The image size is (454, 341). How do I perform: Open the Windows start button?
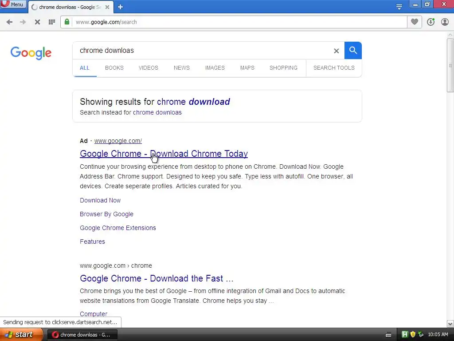coord(21,335)
